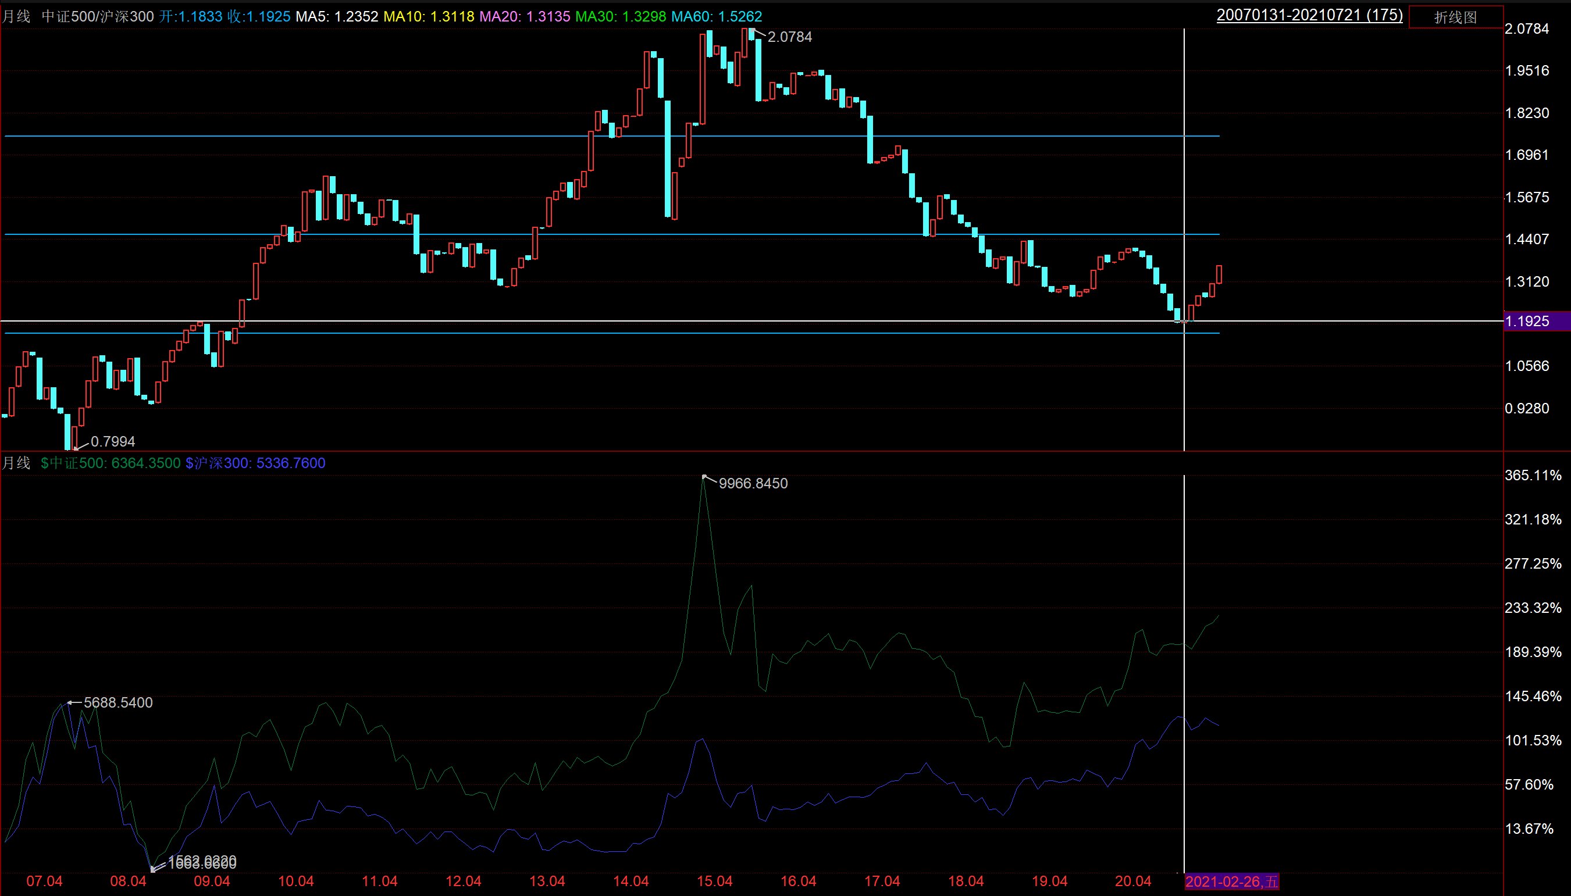Click the 月线 period label in top chart

[x=16, y=16]
